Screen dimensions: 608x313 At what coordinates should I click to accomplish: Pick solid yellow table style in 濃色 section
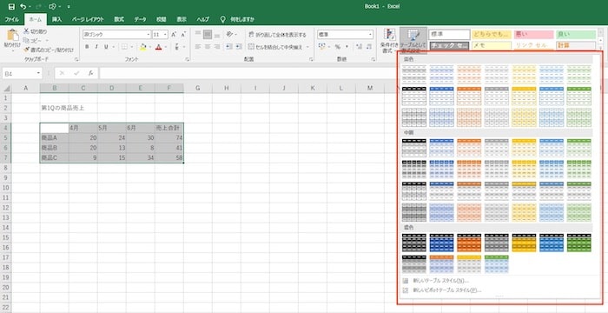524,243
